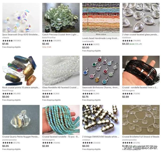Open the Czech Preciosa Crystal beads image
The height and width of the screenshot is (153, 161).
click(61, 18)
